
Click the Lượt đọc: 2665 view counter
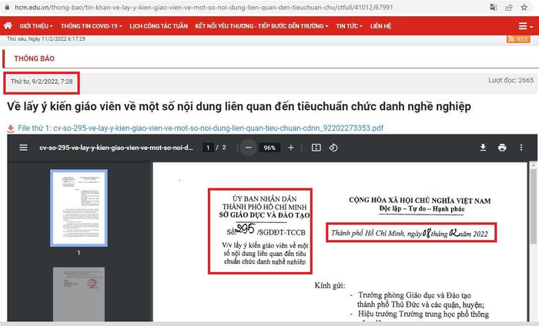[511, 80]
